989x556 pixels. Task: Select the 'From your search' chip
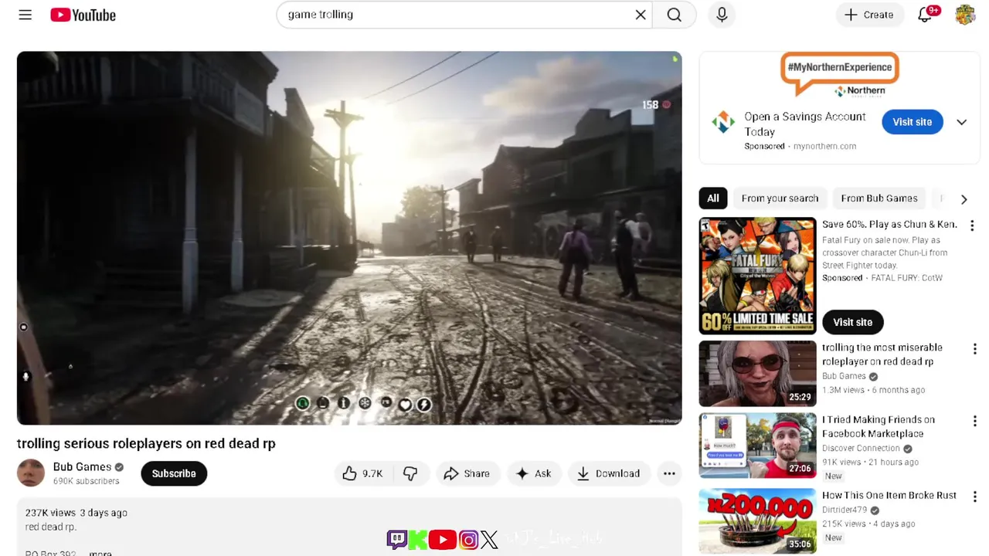click(780, 198)
